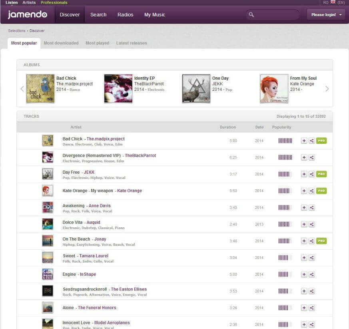Open the Discover menu
Screen dimensions: 349x329
point(70,15)
